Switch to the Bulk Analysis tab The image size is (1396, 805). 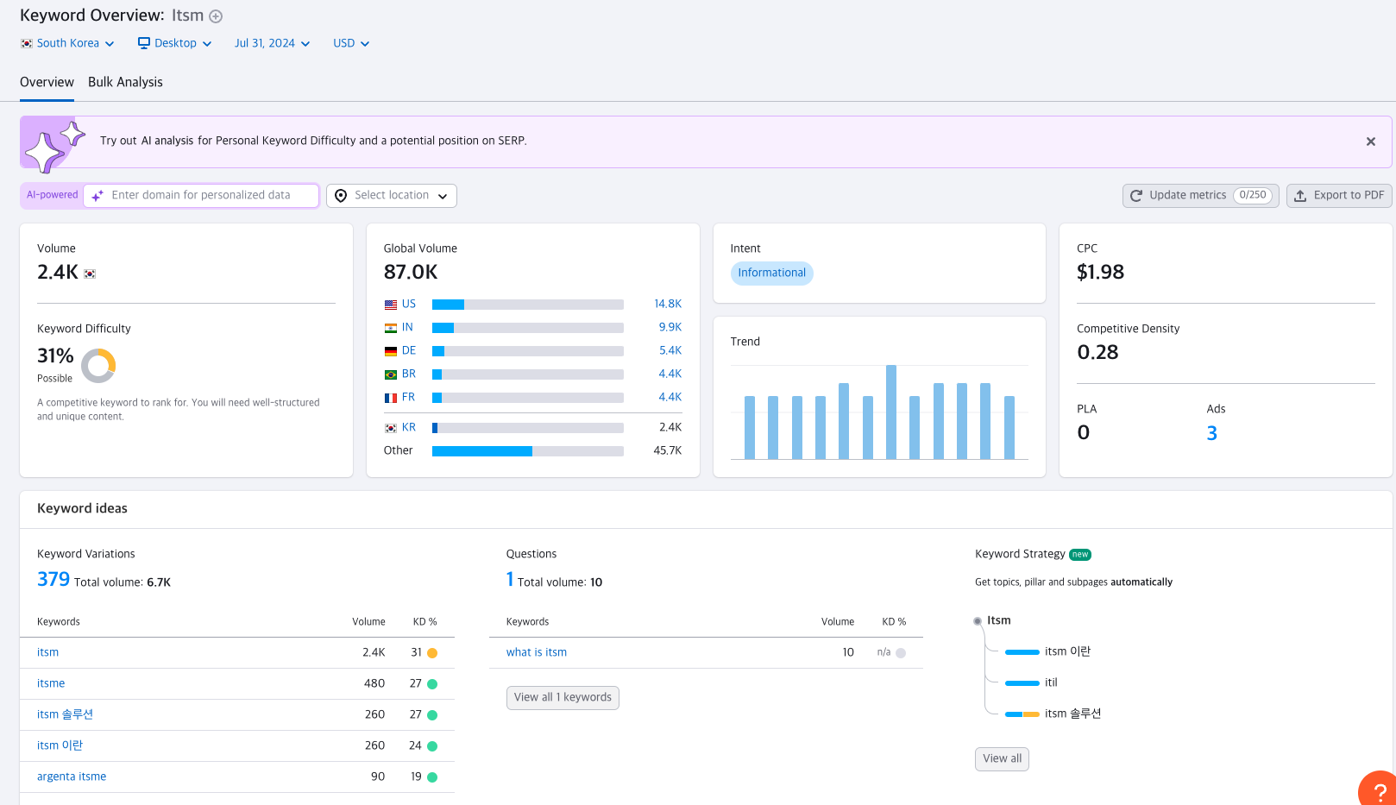[125, 82]
